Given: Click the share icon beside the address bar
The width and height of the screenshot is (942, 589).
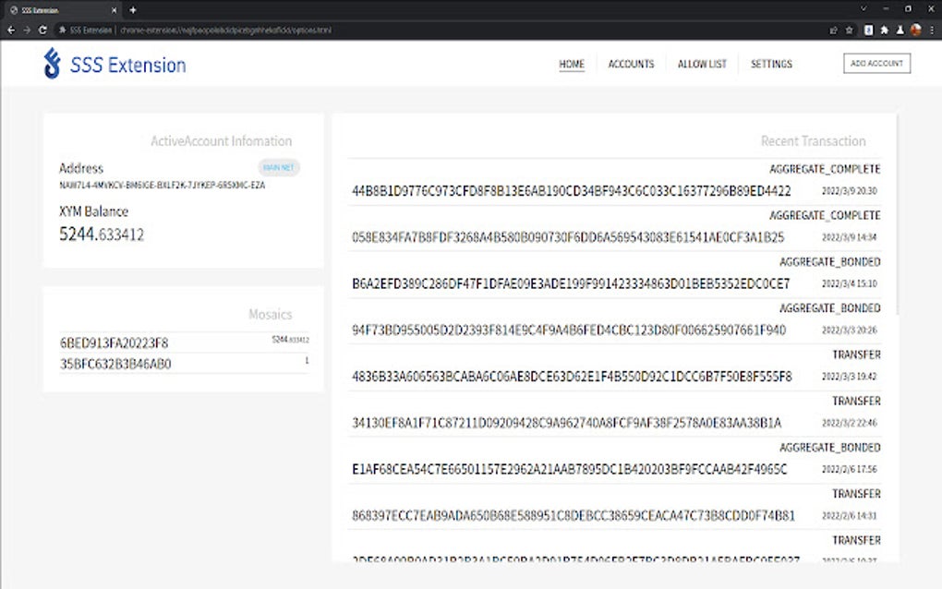Looking at the screenshot, I should (x=834, y=29).
